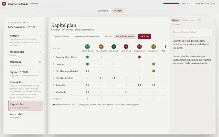Focus the Was ist dir eingefallen input
This screenshot has height=137, width=219.
[192, 32]
